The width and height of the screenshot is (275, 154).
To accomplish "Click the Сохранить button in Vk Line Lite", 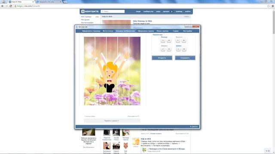I will 185,58.
